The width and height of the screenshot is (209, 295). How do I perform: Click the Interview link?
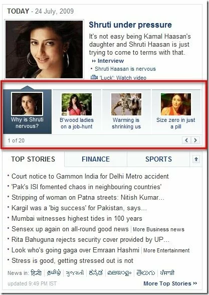(x=110, y=61)
